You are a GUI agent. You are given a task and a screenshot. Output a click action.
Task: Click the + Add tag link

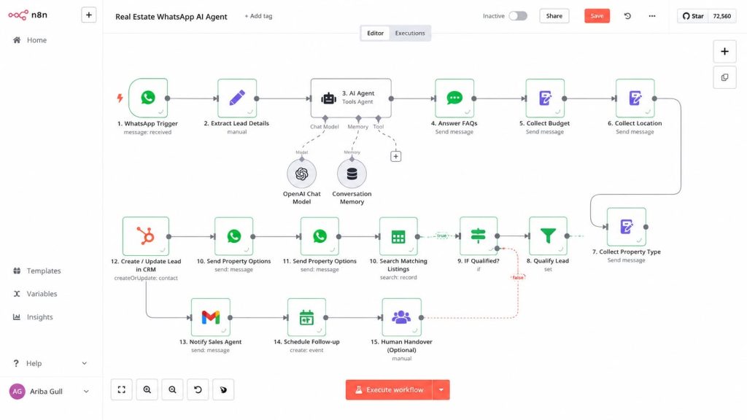click(258, 16)
